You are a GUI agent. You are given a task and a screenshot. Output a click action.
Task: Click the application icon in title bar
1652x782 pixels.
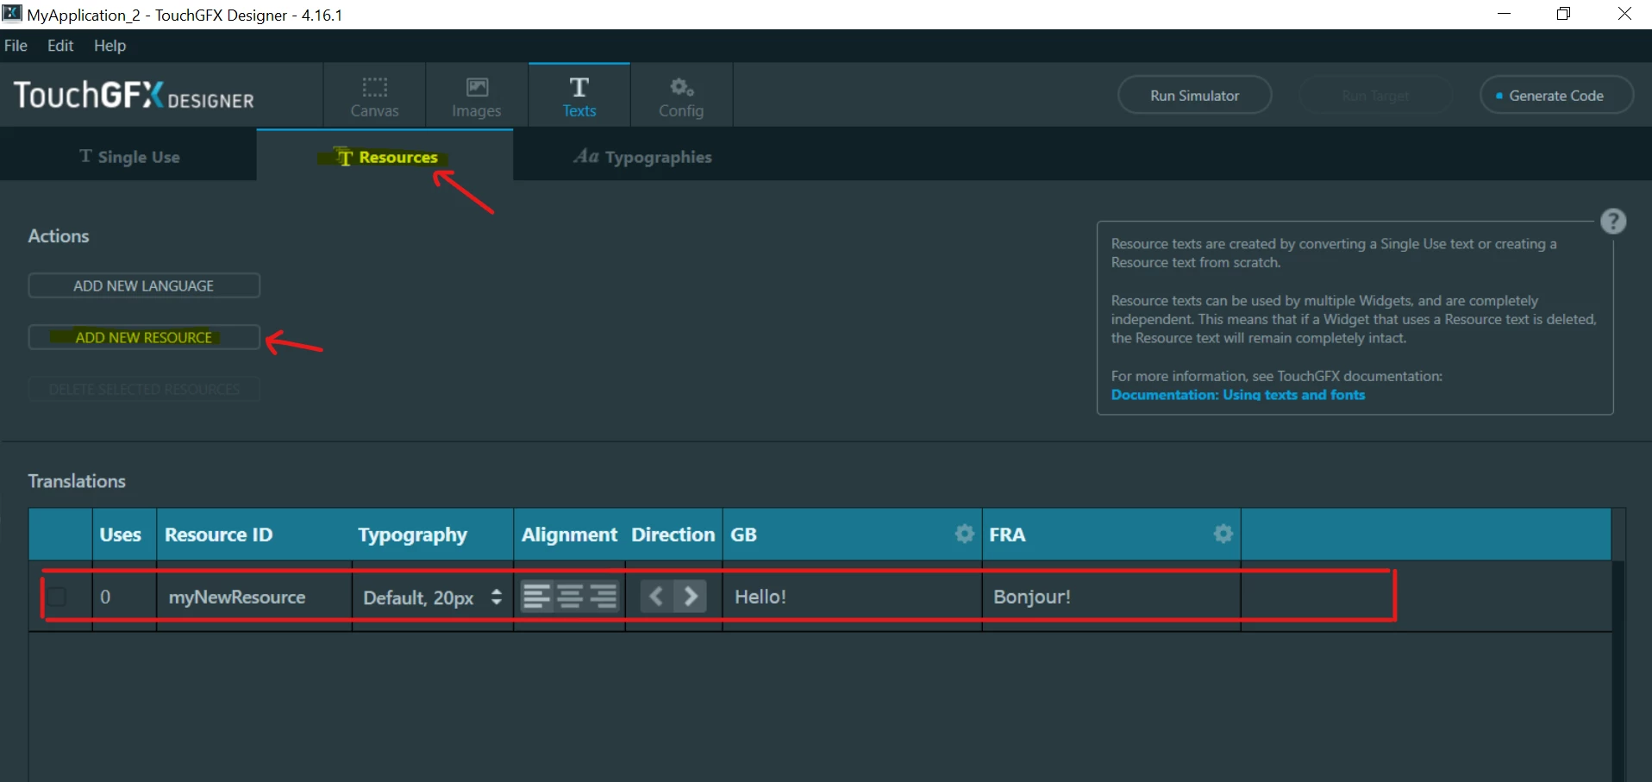coord(12,13)
